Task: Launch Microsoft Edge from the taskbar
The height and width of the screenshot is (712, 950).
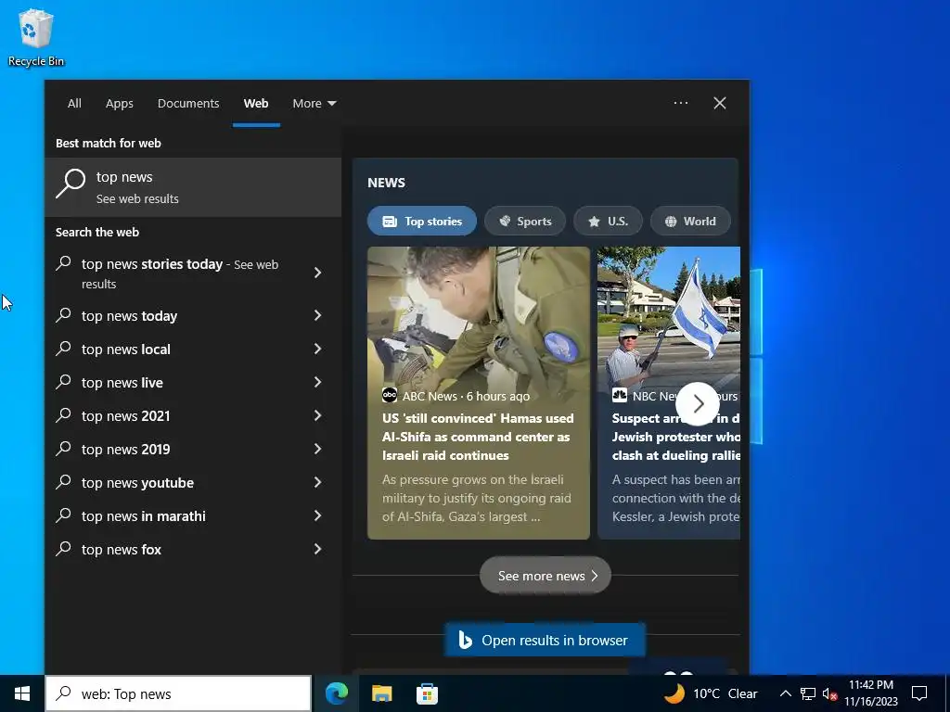Action: pos(337,693)
